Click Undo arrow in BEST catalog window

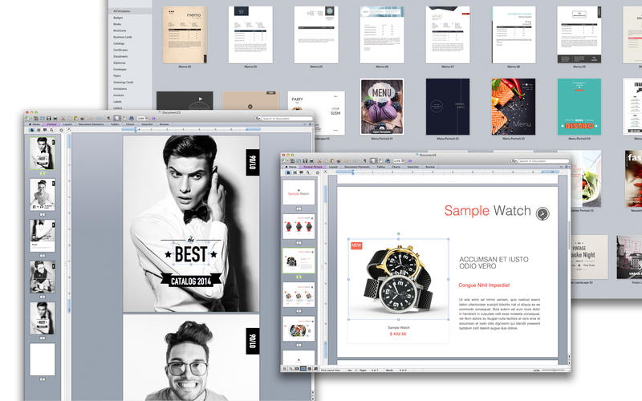tap(89, 118)
